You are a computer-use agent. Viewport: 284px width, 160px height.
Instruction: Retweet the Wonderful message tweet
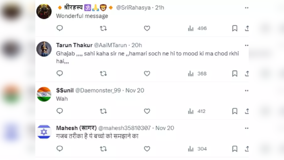pos(103,28)
